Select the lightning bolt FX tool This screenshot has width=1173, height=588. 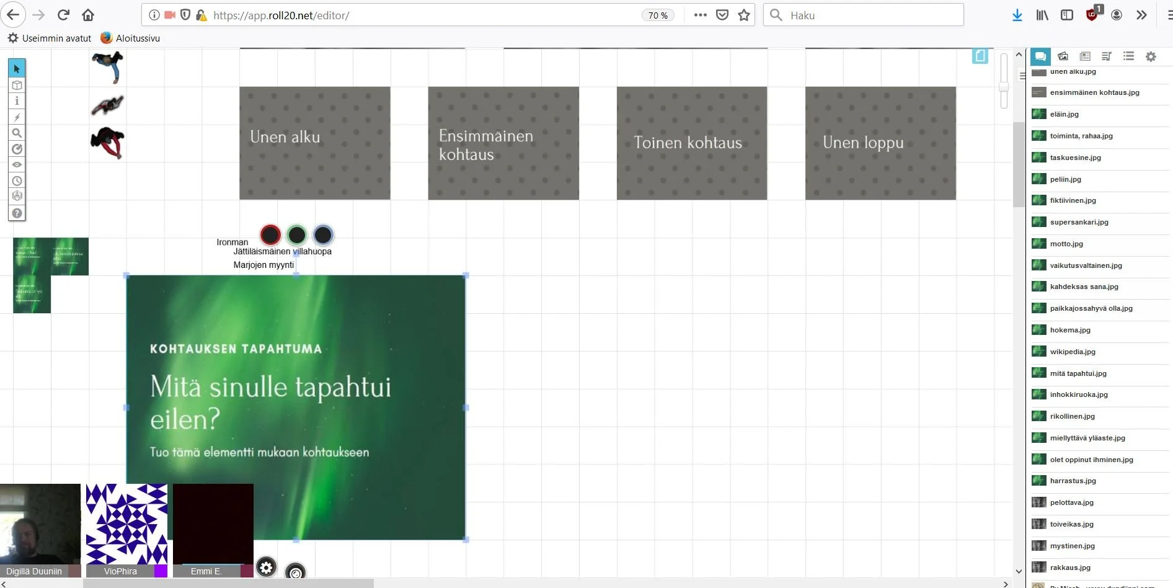(x=17, y=117)
